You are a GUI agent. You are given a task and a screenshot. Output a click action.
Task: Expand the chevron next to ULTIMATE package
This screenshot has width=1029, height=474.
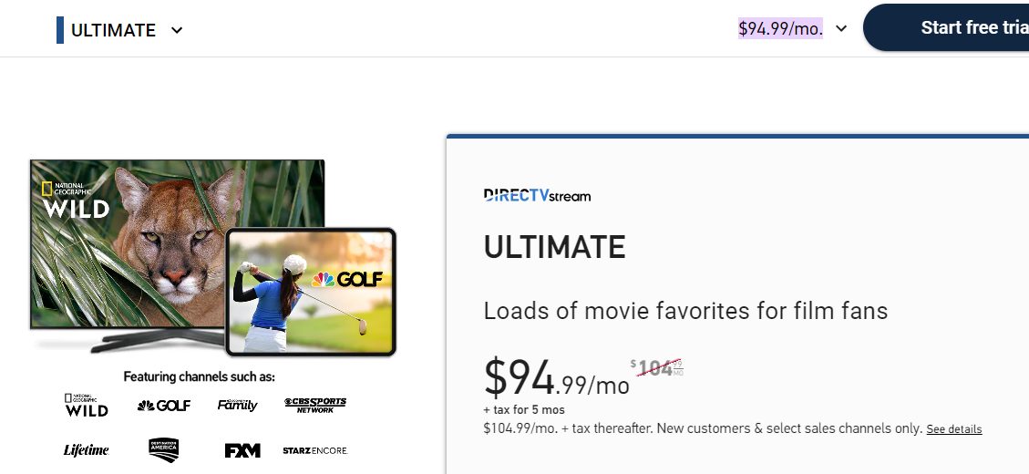coord(177,30)
